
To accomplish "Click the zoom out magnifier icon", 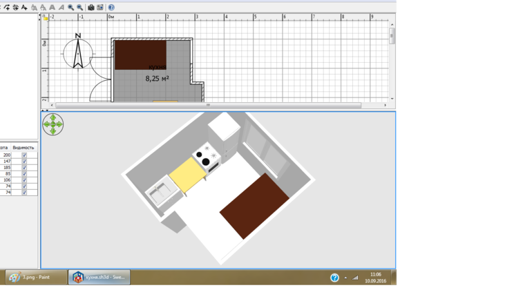I will (79, 8).
